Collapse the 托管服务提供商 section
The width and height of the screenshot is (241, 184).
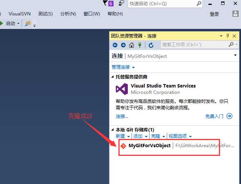[112, 77]
